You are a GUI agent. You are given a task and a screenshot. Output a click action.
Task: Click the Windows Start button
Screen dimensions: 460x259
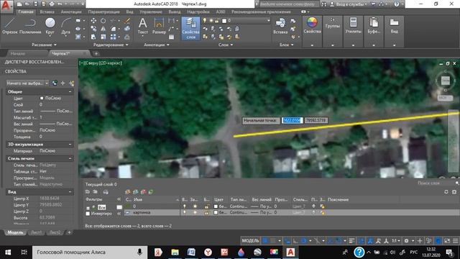pos(8,253)
